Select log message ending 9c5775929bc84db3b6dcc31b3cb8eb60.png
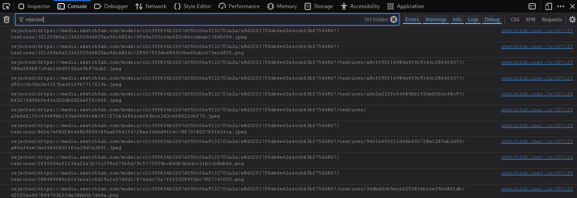The height and width of the screenshot is (198, 577). click(175, 160)
